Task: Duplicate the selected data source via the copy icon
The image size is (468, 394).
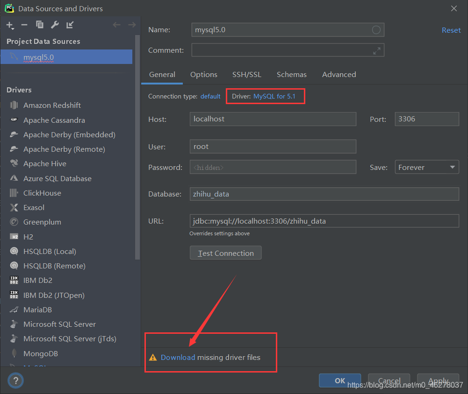Action: pos(39,25)
